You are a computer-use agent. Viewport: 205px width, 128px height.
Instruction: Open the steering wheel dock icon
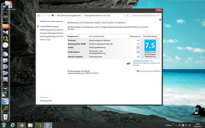click(5, 89)
